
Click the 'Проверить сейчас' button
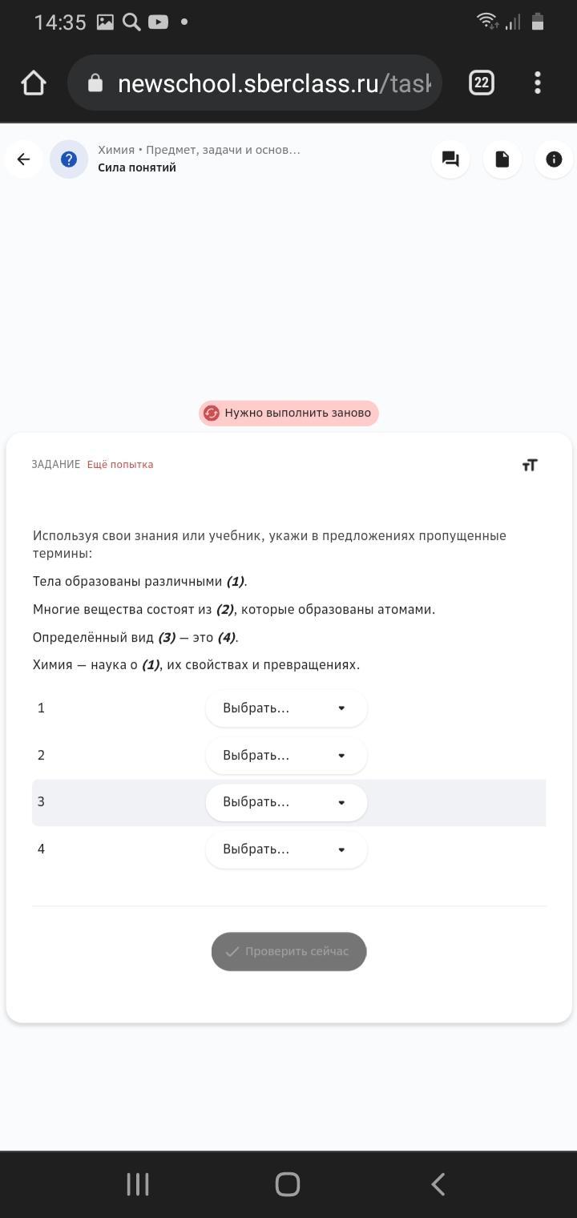(x=288, y=951)
